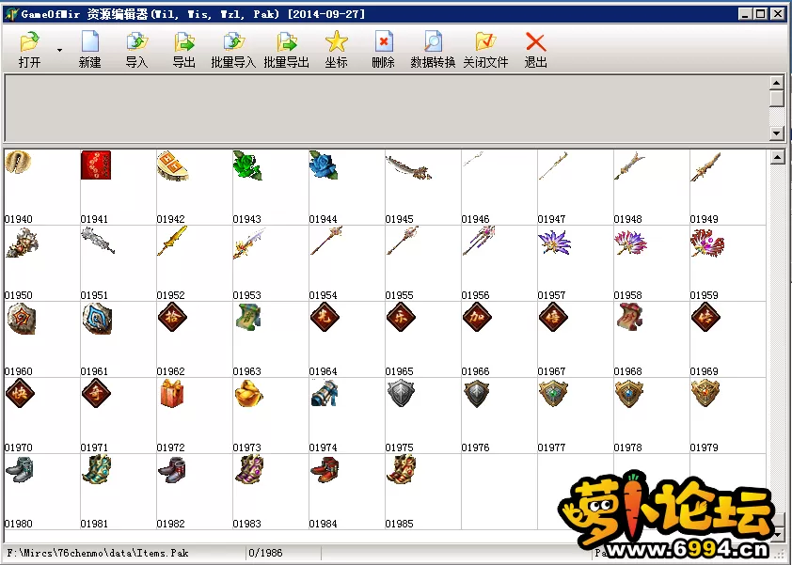Select the curved blade item 01945

(x=408, y=167)
